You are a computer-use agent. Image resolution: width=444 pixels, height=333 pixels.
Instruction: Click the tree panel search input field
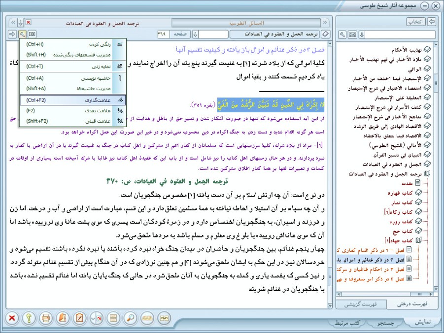(400, 34)
